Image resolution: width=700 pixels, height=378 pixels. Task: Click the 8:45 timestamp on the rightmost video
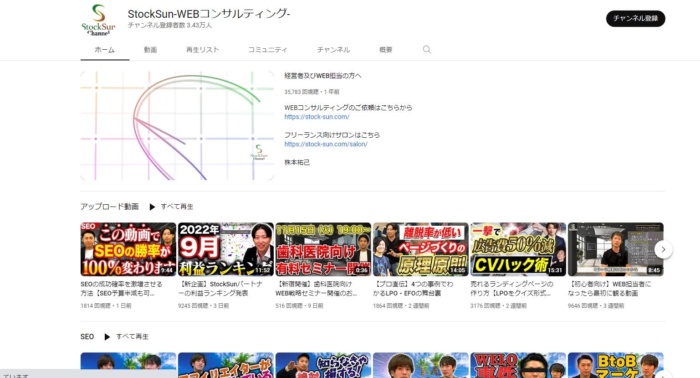pos(654,269)
